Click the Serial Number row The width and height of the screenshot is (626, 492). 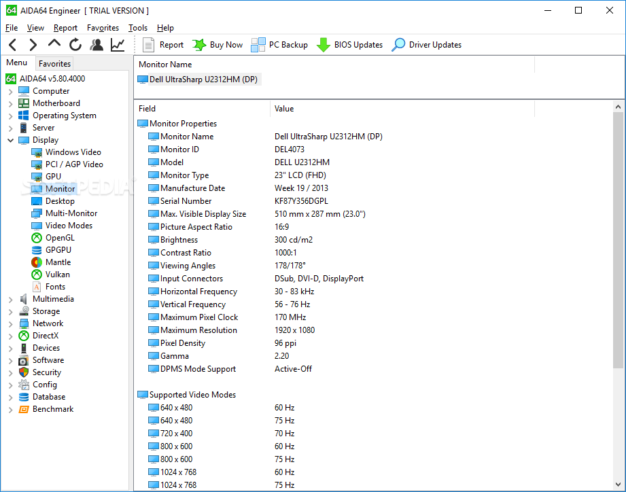coord(373,201)
